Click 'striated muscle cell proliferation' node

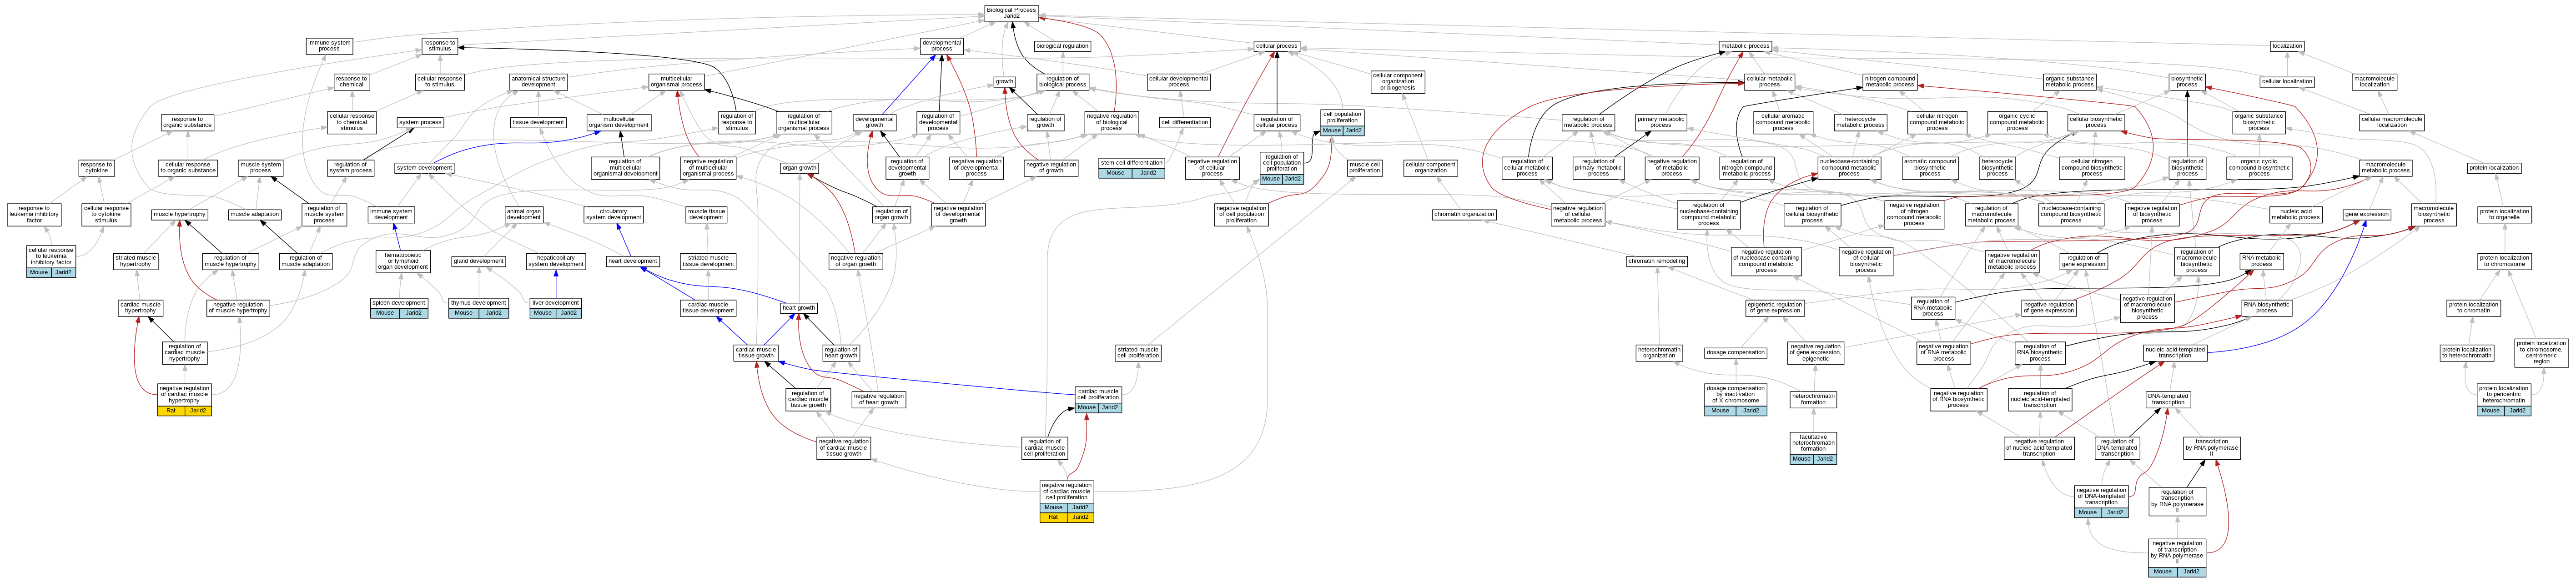pyautogui.click(x=1137, y=352)
